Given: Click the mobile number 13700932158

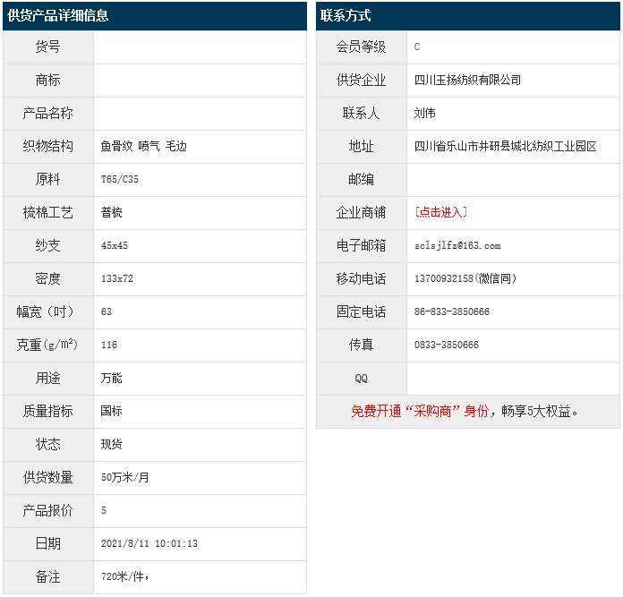Looking at the screenshot, I should pos(444,278).
